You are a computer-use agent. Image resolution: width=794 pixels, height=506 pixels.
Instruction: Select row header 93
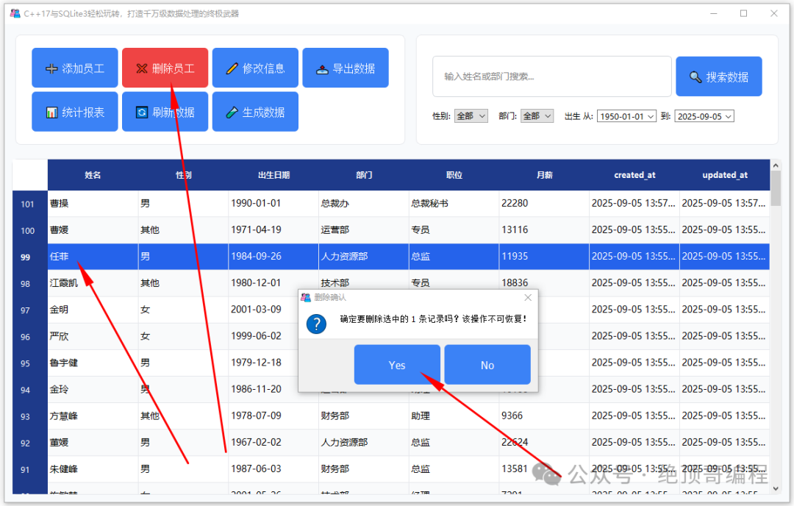(x=30, y=416)
